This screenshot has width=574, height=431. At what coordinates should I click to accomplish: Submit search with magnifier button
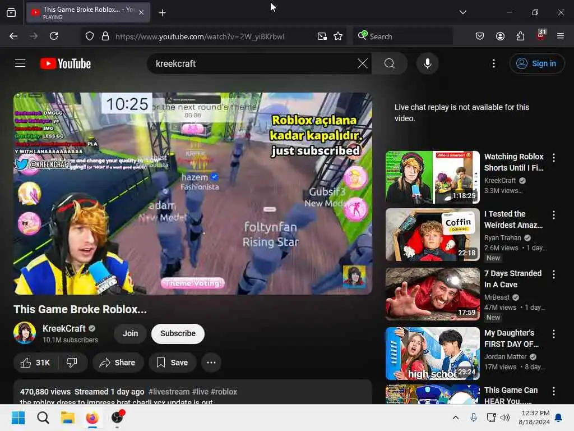[390, 63]
